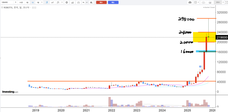The width and height of the screenshot is (228, 112).
Task: Click the ROBOTIS, 한국, 달, 코스닥 legend title
Action: click(x=17, y=8)
